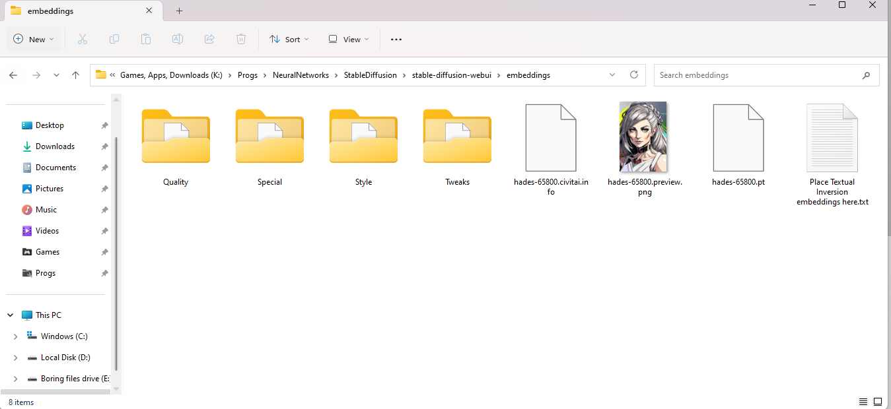Expand the Windows (C:) drive node
The width and height of the screenshot is (891, 409).
pyautogui.click(x=16, y=336)
